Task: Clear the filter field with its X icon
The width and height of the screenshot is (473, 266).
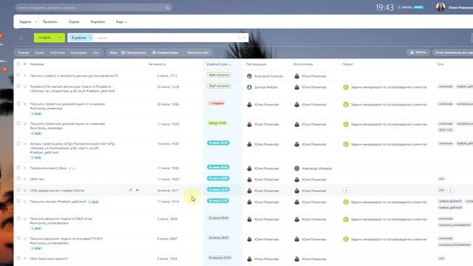Action: click(x=245, y=38)
